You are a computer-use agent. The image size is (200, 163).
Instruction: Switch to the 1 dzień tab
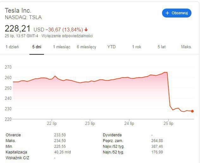pyautogui.click(x=12, y=47)
